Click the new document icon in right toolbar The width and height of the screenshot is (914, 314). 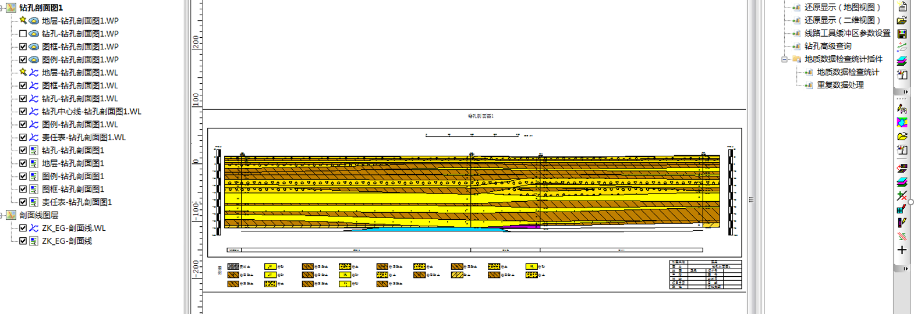click(x=902, y=7)
